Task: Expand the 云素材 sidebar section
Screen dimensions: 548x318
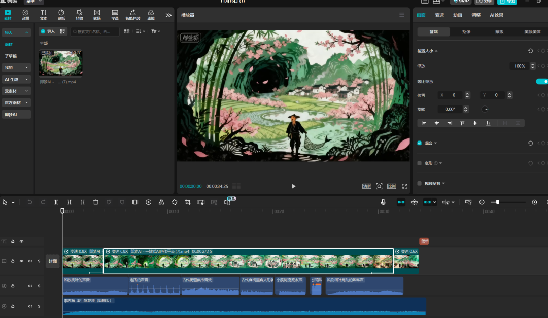Action: [16, 91]
